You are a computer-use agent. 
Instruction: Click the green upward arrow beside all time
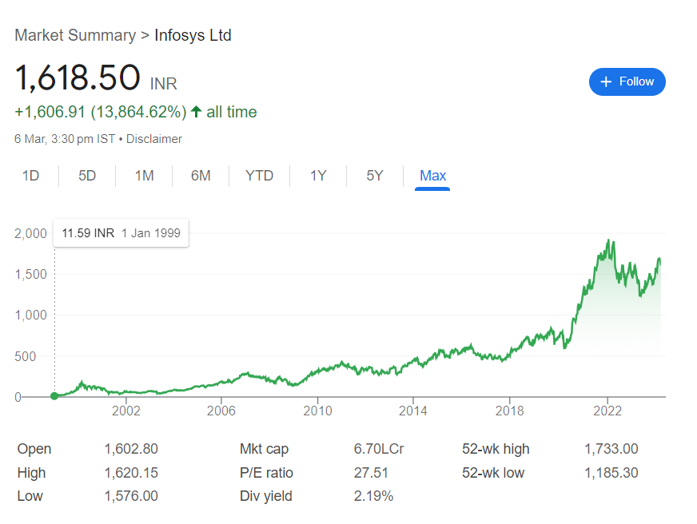coord(195,112)
